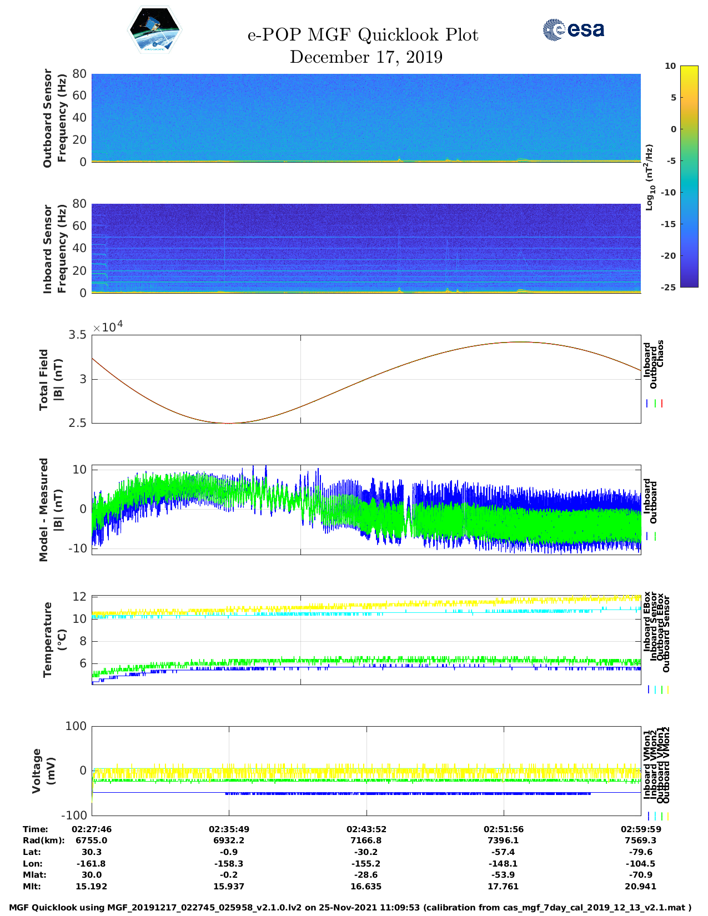
Task: Click the MGF Quicklook footer file text
Action: 350,908
